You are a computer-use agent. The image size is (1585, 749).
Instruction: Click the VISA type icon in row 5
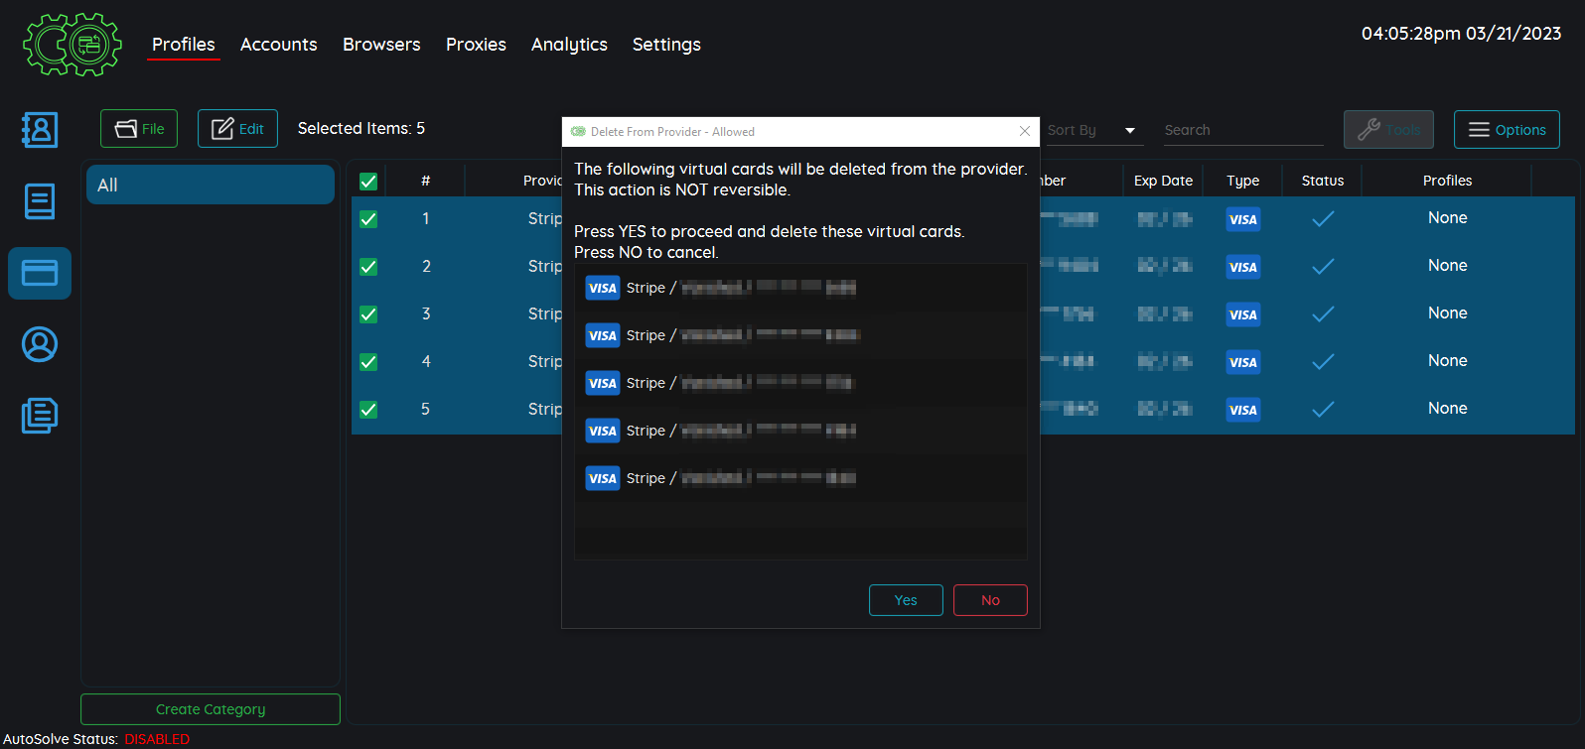[x=1243, y=410]
